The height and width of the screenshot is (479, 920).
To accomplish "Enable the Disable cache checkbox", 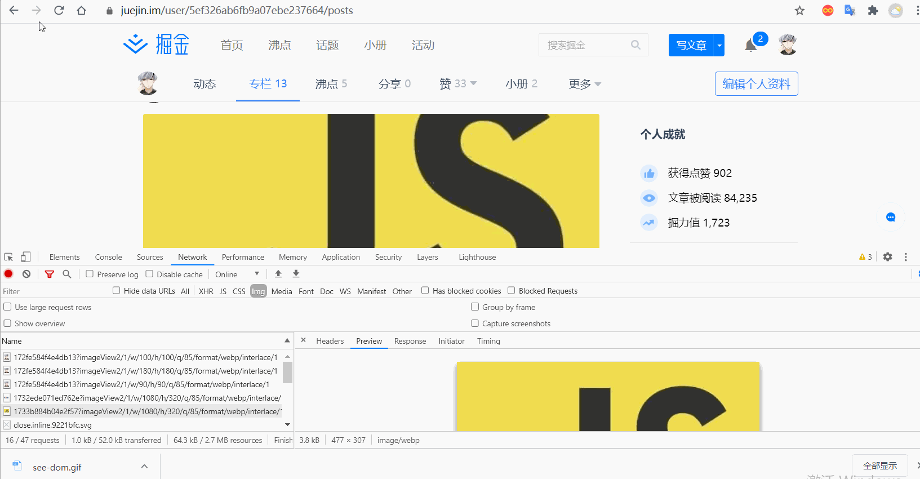I will 149,274.
